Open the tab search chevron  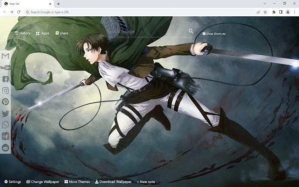coord(265,3)
